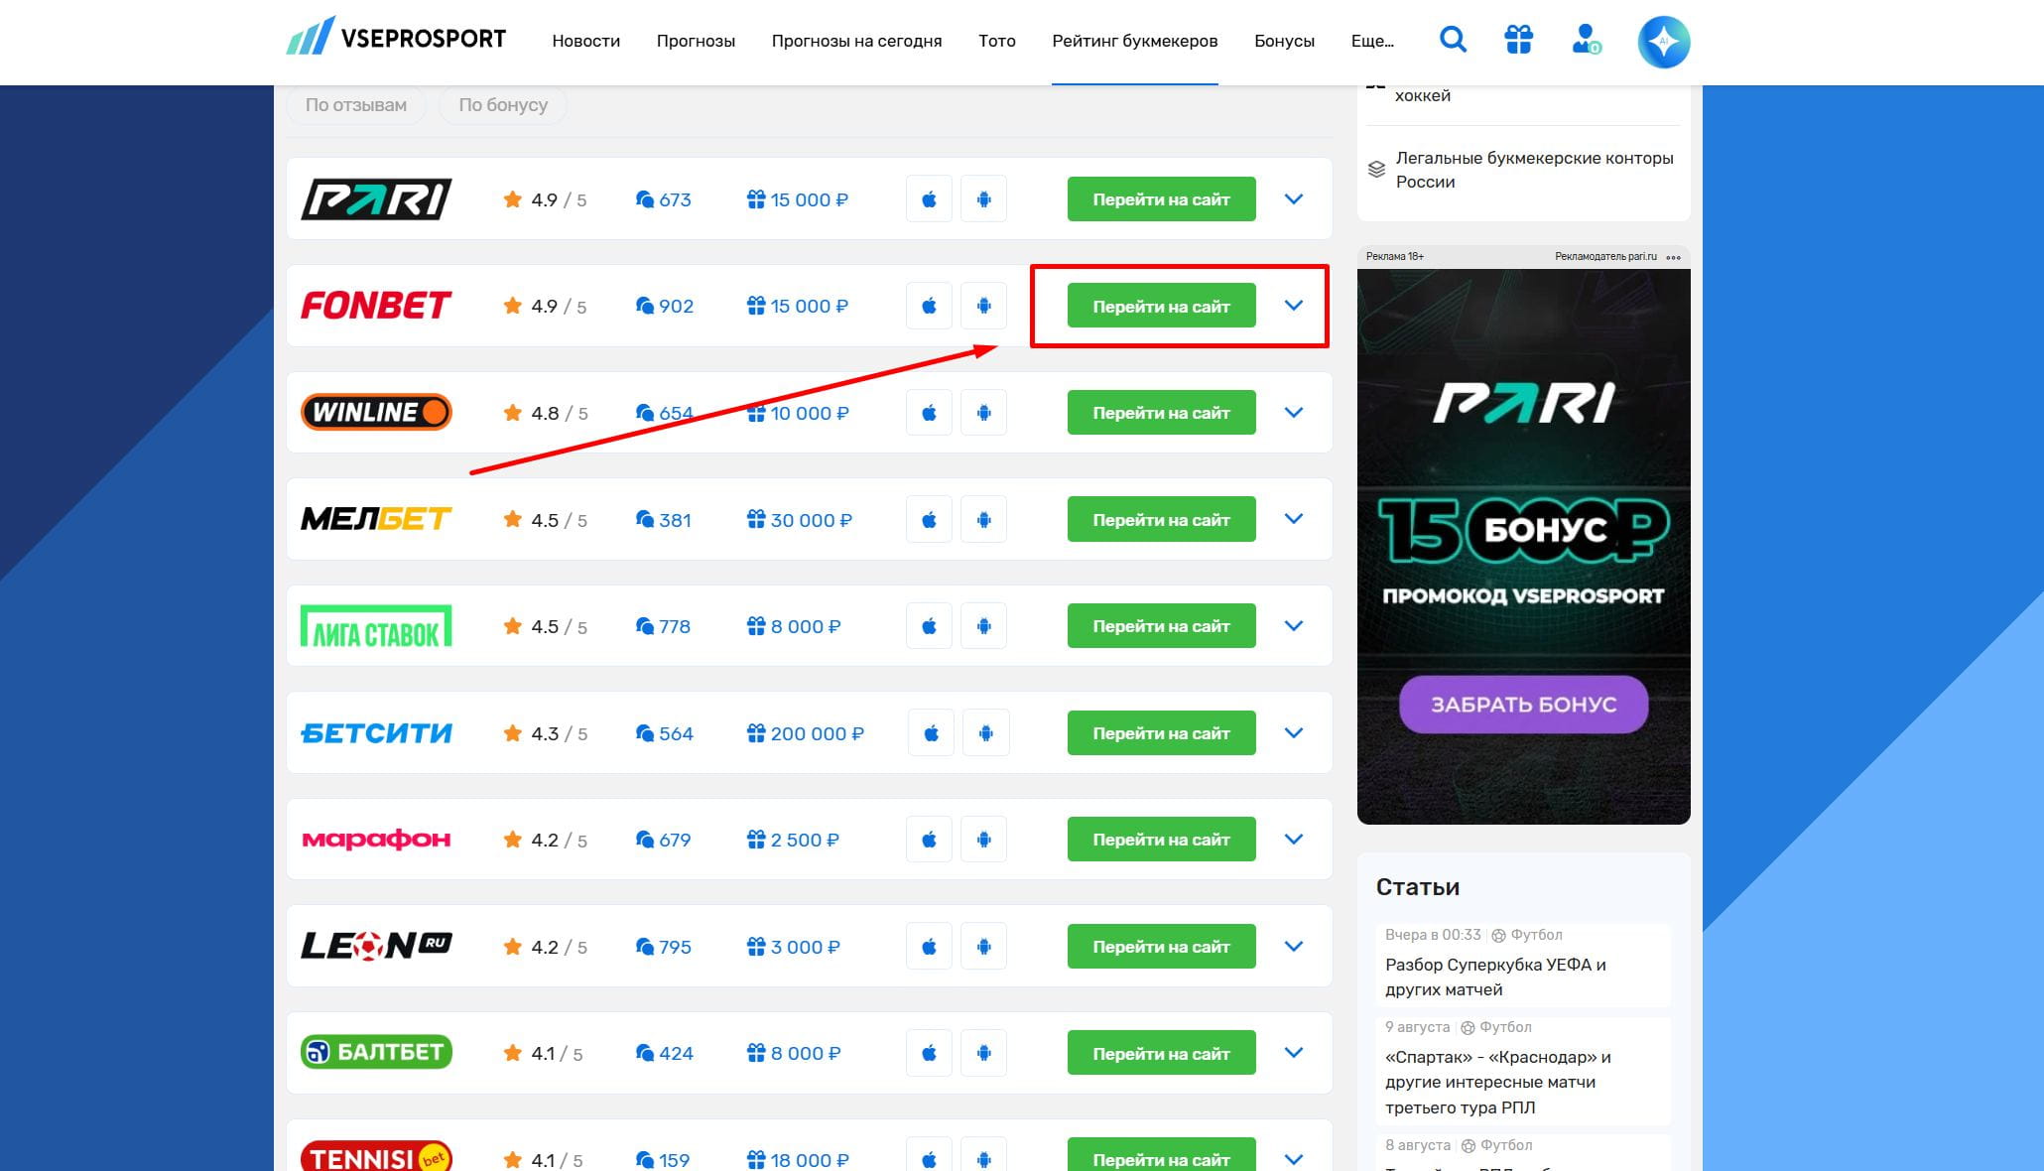The width and height of the screenshot is (2044, 1171).
Task: Click the Android app icon for Бетсити
Action: point(985,733)
